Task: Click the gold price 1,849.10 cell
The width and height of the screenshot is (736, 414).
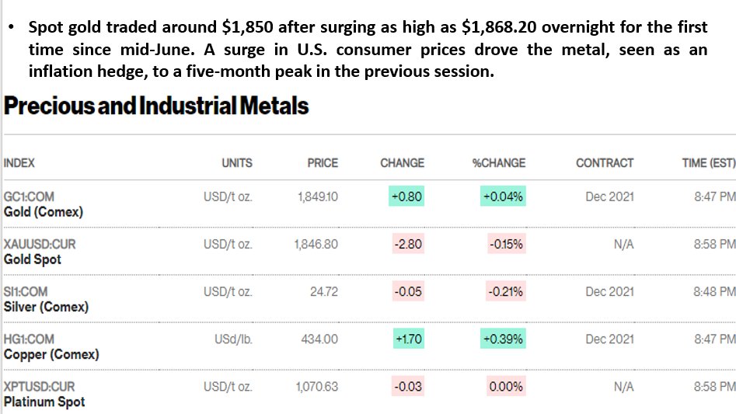Action: [318, 197]
